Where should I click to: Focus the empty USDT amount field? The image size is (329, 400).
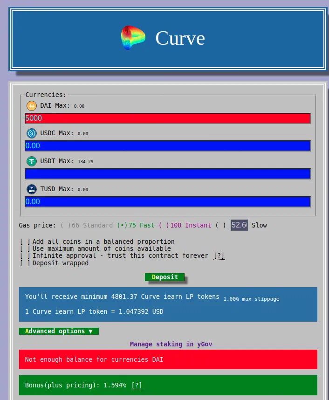(x=168, y=174)
